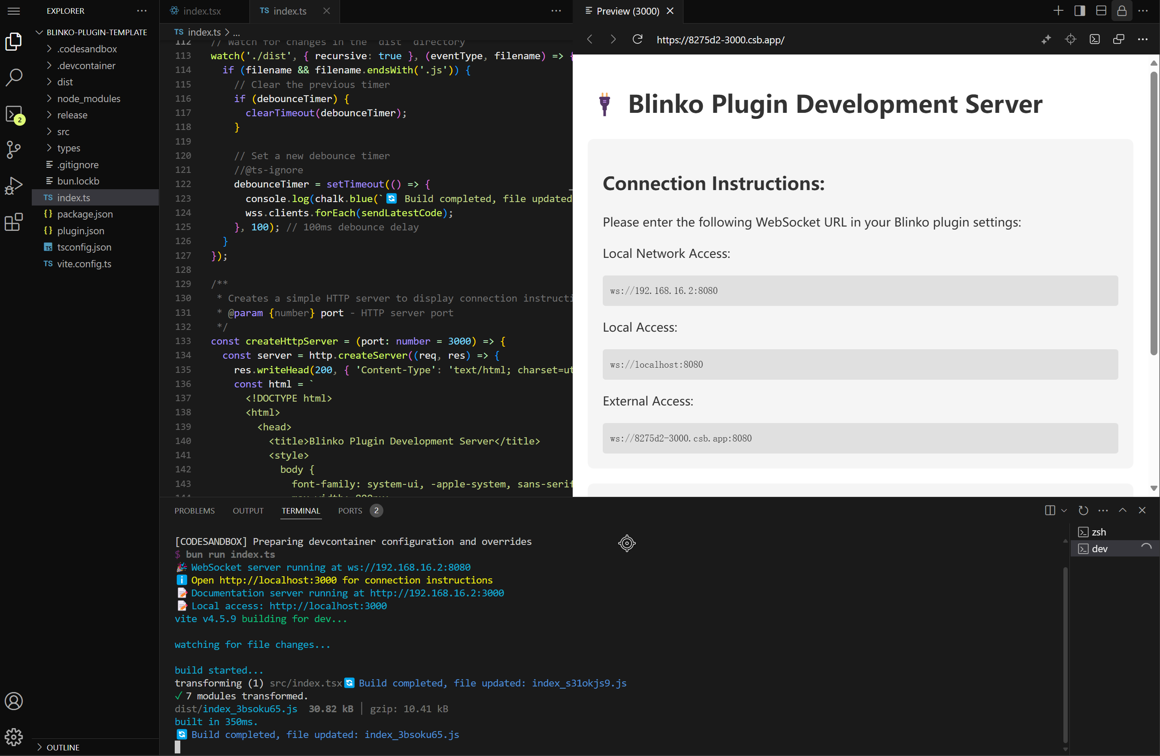Screen dimensions: 1160x756
Task: Restart the terminal task icon
Action: tap(1083, 510)
